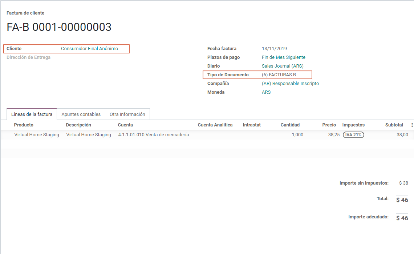This screenshot has height=254, width=414.
Task: Open the column options kebab icon
Action: tap(412, 125)
